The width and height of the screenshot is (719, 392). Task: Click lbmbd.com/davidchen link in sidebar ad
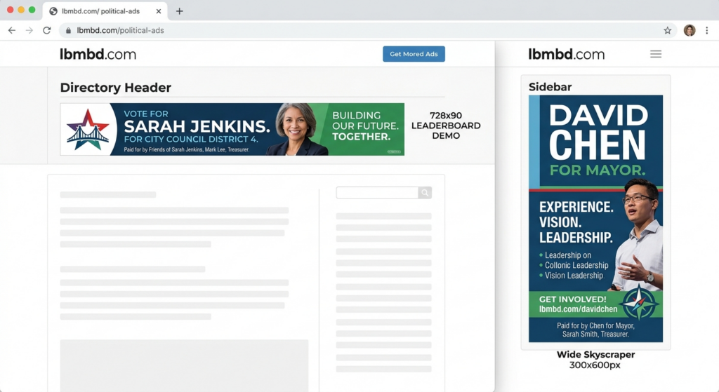tap(578, 309)
